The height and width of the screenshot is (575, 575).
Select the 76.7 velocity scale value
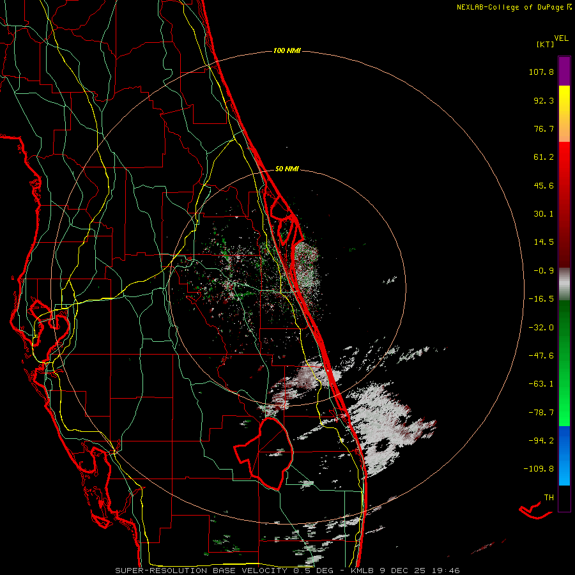pyautogui.click(x=544, y=128)
